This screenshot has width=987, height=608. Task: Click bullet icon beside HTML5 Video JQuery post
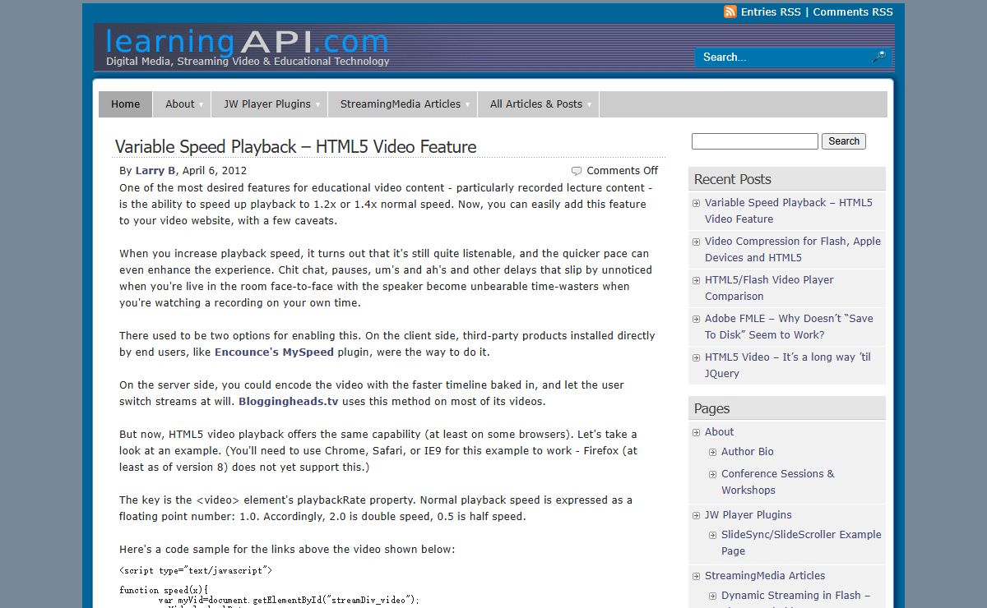coord(696,357)
